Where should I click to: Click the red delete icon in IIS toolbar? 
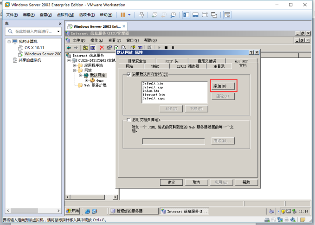pos(102,47)
